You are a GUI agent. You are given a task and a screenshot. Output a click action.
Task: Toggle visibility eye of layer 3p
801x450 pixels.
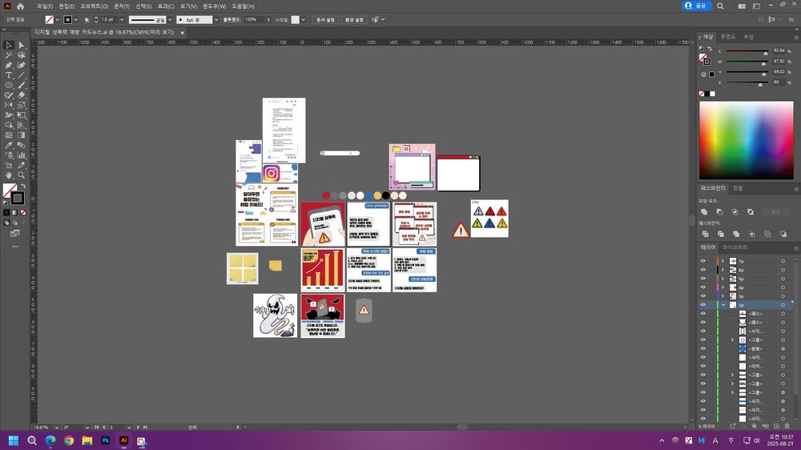[x=703, y=295]
